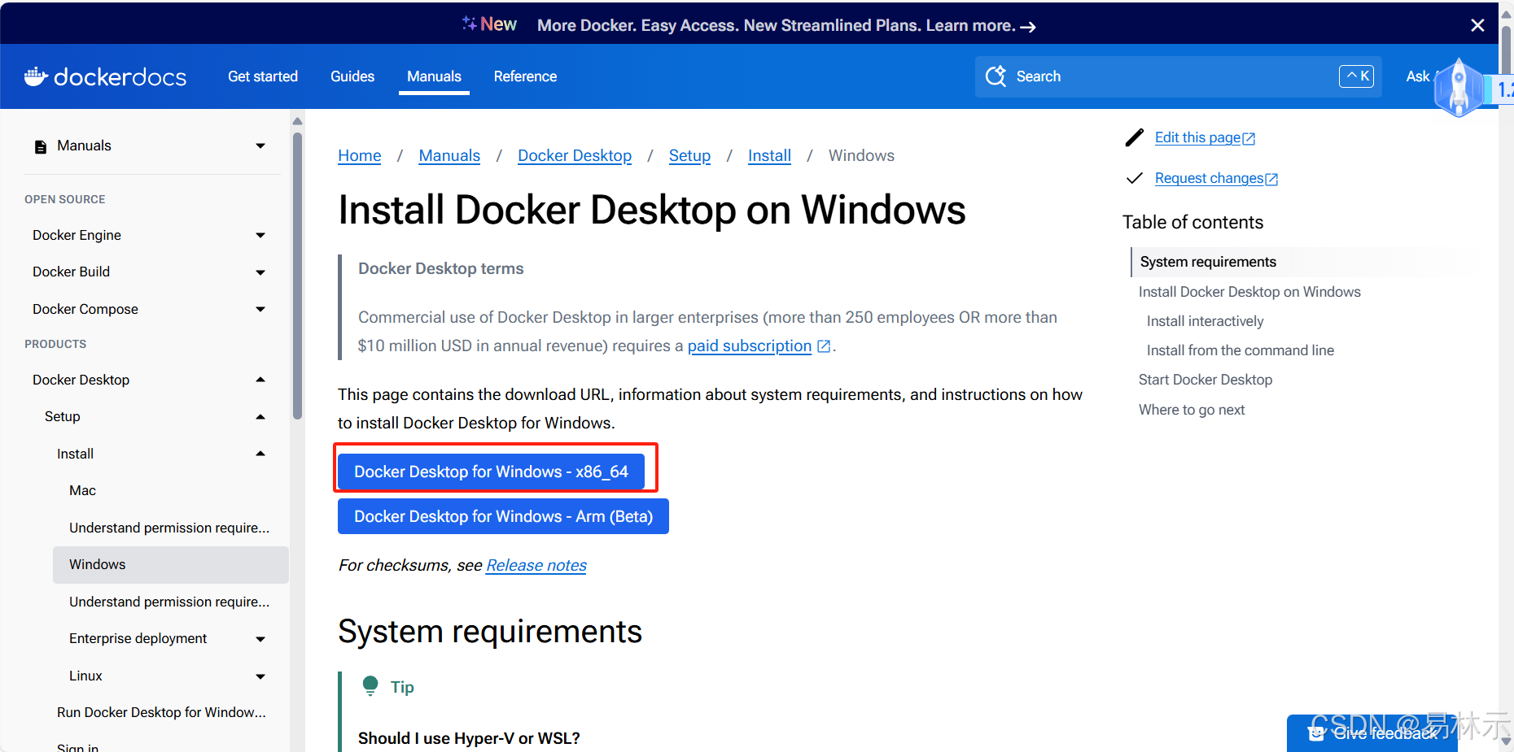Click the sidebar scrollbar up arrow

297,121
